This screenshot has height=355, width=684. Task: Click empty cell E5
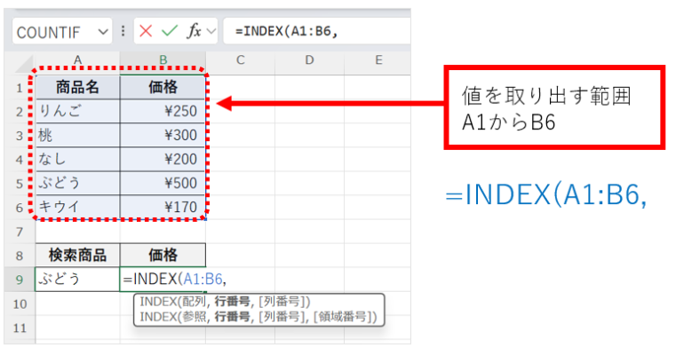[x=378, y=184]
